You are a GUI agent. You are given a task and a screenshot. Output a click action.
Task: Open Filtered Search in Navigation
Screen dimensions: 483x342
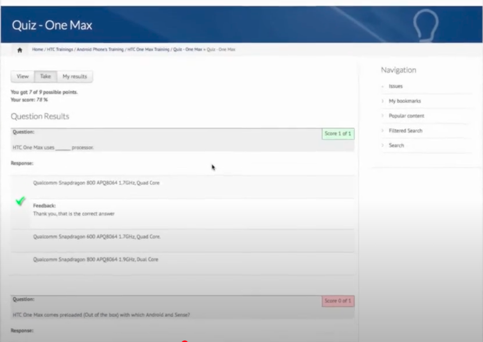tap(405, 131)
